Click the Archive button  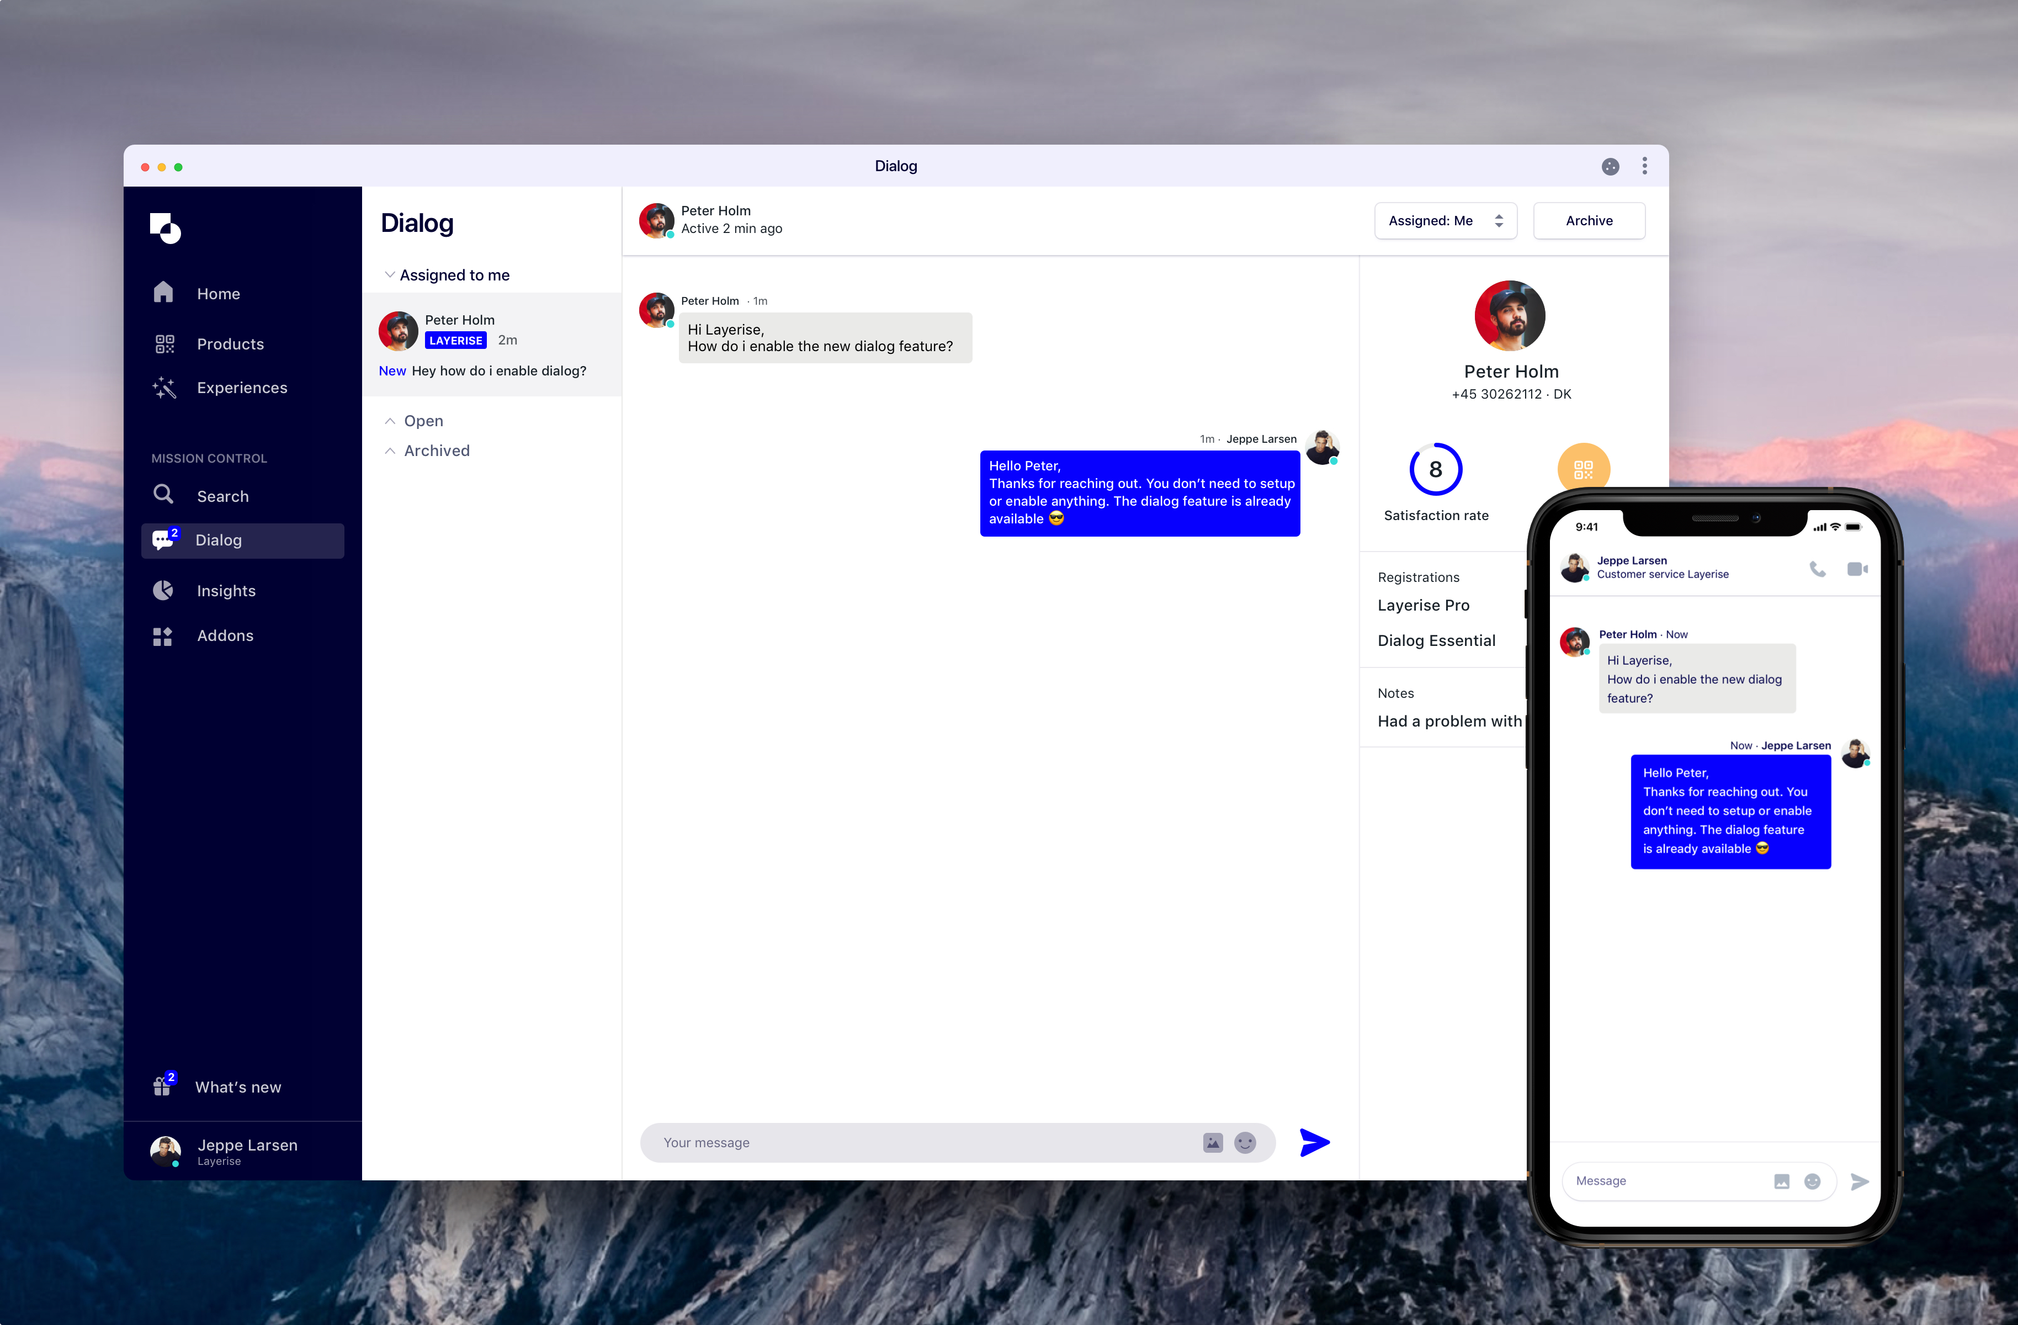click(1588, 220)
